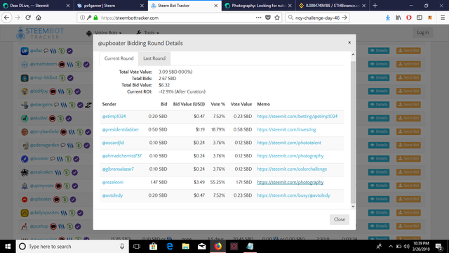The height and width of the screenshot is (253, 449).
Task: Open Edge browser from the taskbar
Action: click(x=170, y=247)
